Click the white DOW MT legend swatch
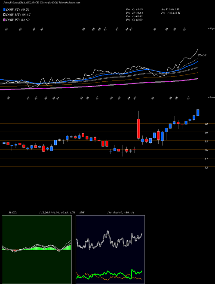This screenshot has height=284, width=215. click(x=5, y=15)
